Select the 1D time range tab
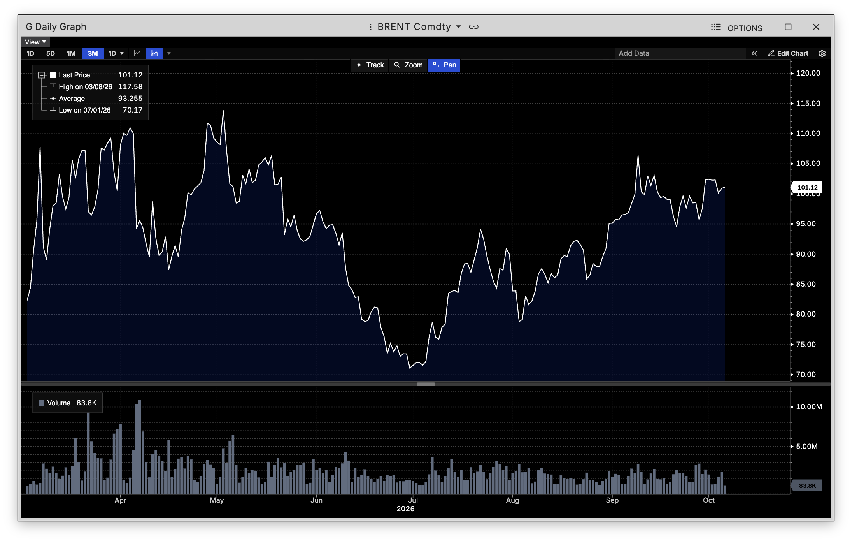Image resolution: width=852 pixels, height=542 pixels. coord(30,53)
